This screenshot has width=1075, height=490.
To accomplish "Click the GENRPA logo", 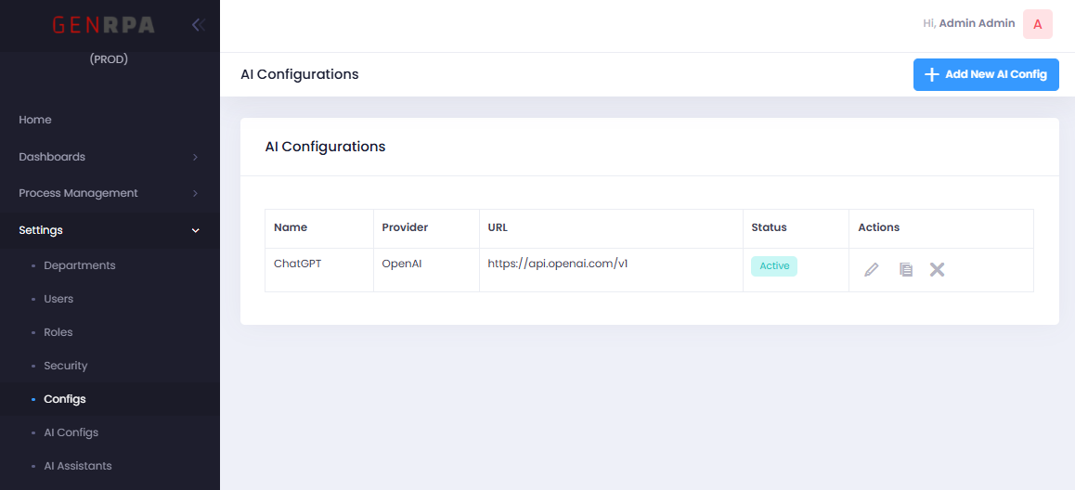I will coord(104,25).
